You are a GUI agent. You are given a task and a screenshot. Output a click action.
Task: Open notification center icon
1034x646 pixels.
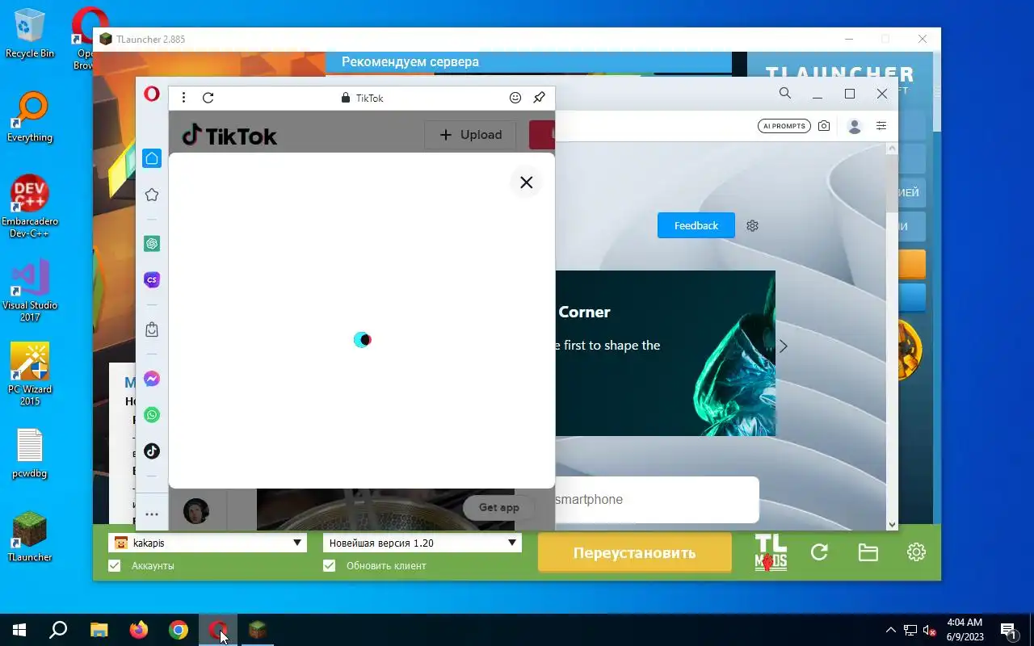coord(1008,630)
